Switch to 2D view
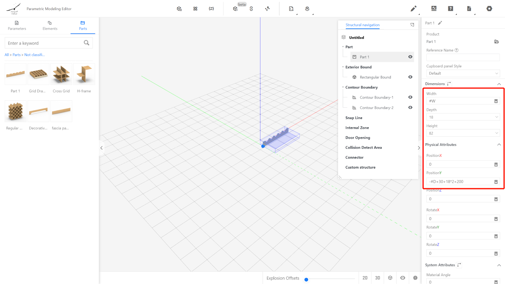The image size is (505, 284). click(x=365, y=278)
